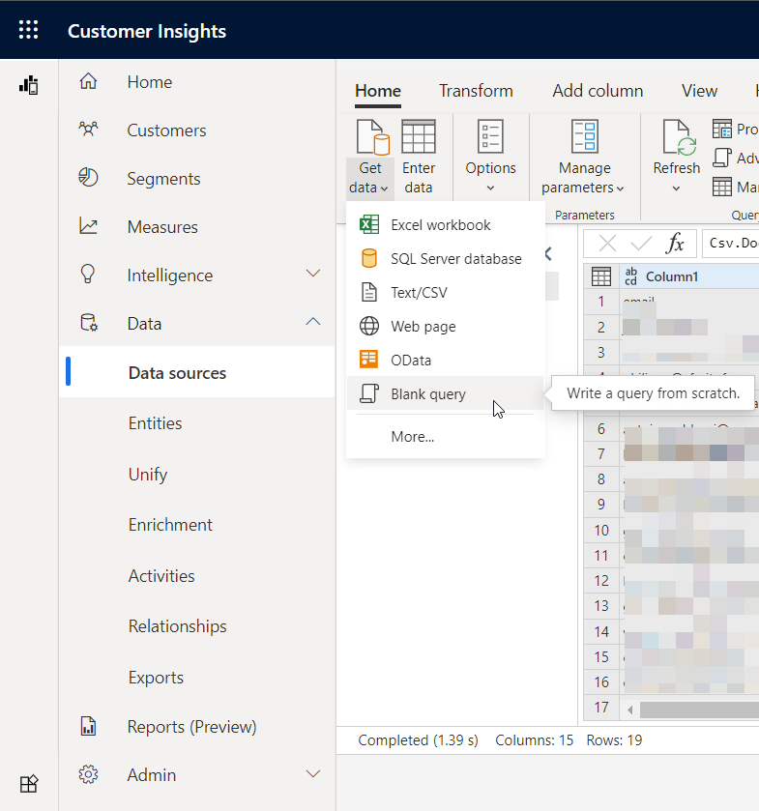Click the Enter data table icon

tap(419, 136)
